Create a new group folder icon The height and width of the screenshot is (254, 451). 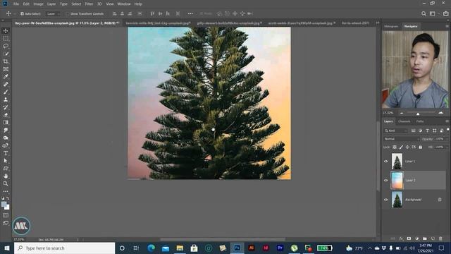click(424, 238)
